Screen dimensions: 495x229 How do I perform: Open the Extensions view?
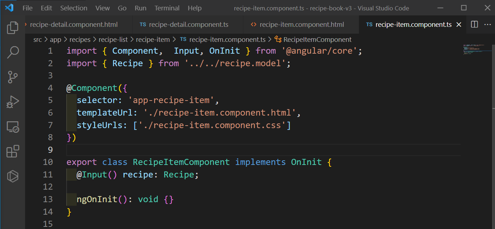pyautogui.click(x=13, y=151)
